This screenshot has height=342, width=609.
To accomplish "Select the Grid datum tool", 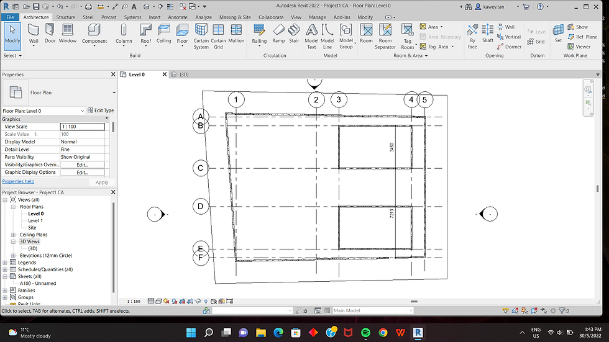I will 536,42.
